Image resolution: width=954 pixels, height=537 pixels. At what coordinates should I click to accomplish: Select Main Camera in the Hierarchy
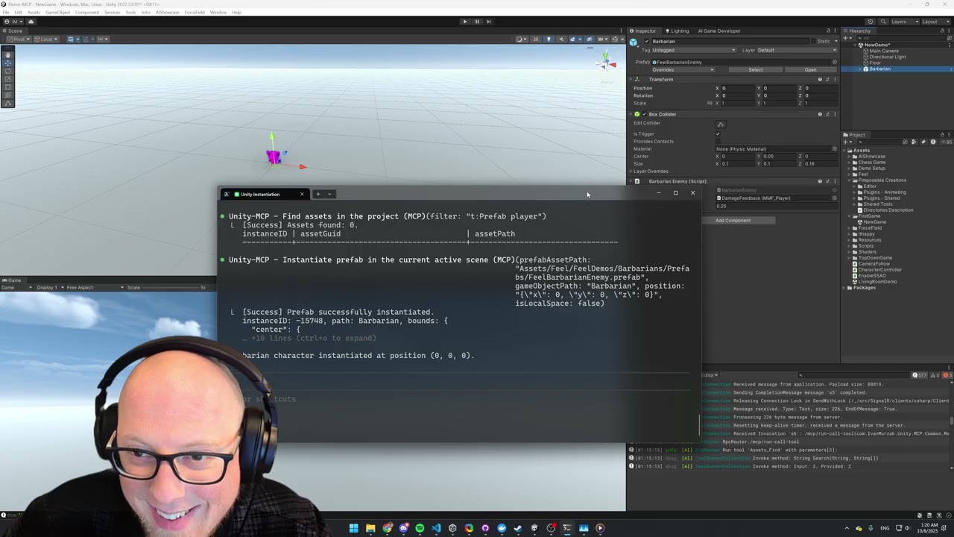(x=884, y=51)
